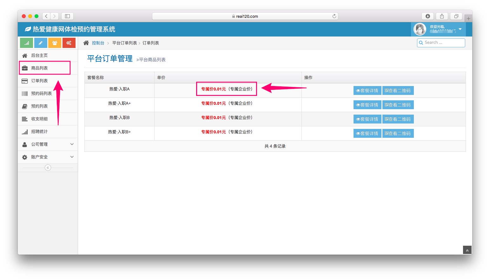
Task: Click the scroll-to-top arrow button
Action: (x=467, y=250)
